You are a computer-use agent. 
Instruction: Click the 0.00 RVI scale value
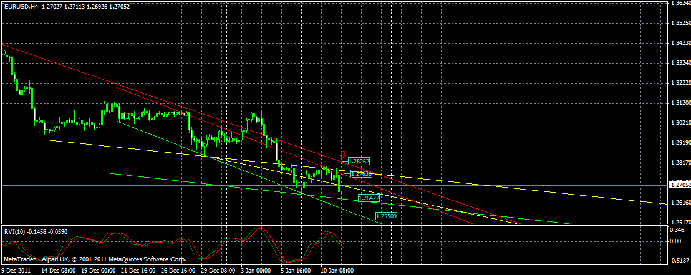point(676,241)
